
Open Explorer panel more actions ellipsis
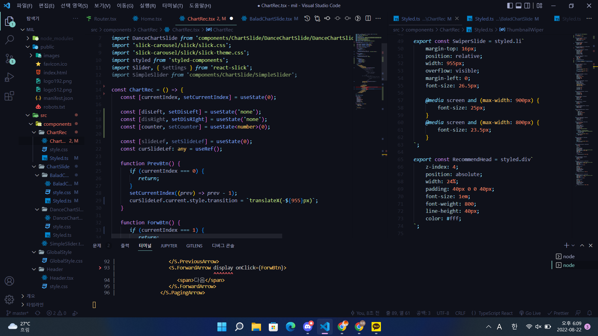point(75,18)
